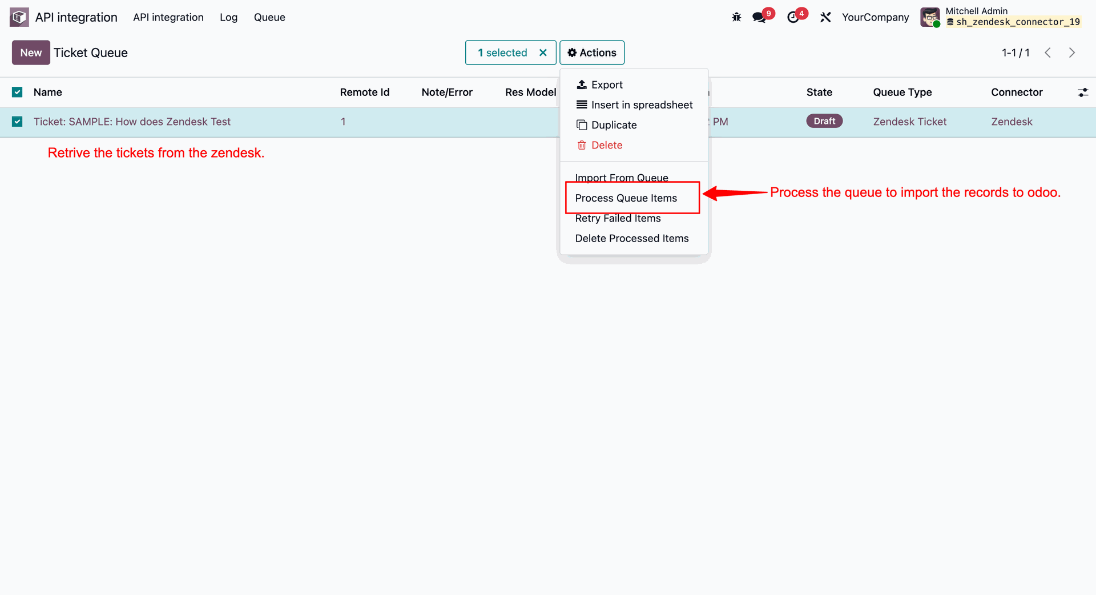
Task: Click the sh_zendesk_connector_19 database name
Action: 1018,22
